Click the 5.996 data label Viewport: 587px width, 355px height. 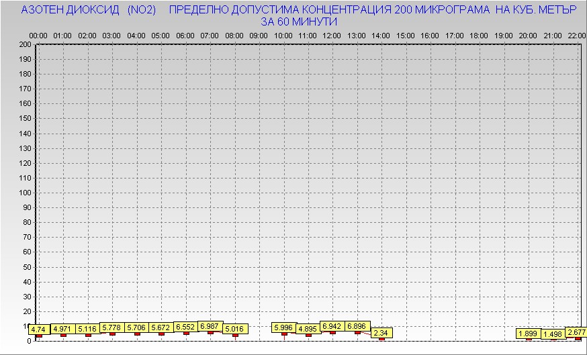[284, 327]
